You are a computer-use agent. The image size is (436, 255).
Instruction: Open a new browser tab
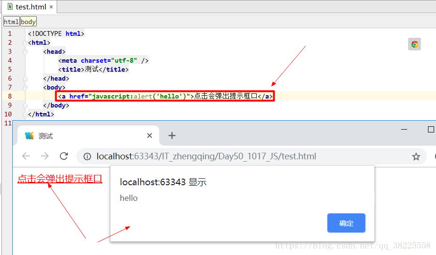tap(172, 136)
